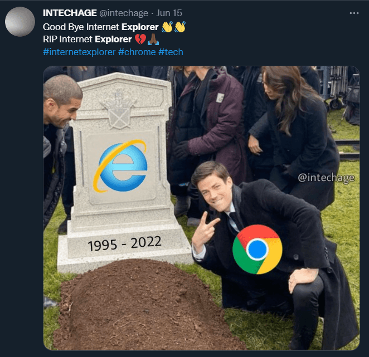Image resolution: width=369 pixels, height=357 pixels.
Task: Click the Google Chrome logo
Action: tap(257, 249)
